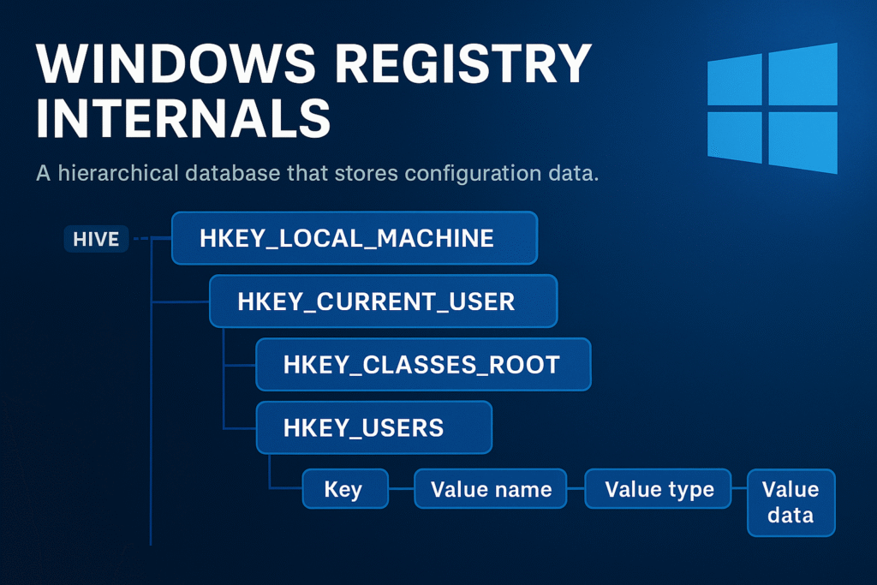The width and height of the screenshot is (877, 585).
Task: Click the HKEY_USERS box
Action: [x=374, y=427]
